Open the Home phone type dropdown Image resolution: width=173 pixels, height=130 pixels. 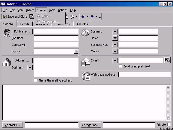[115, 38]
